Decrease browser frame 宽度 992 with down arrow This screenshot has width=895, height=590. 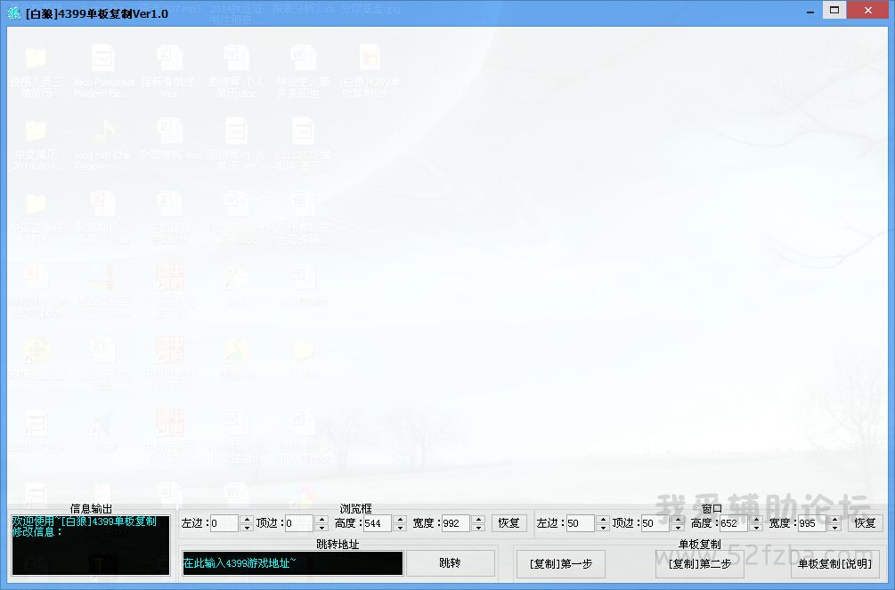click(x=479, y=528)
